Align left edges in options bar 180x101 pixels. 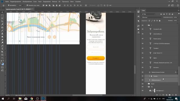(53, 5)
